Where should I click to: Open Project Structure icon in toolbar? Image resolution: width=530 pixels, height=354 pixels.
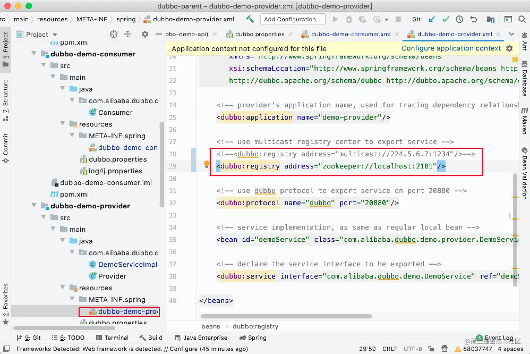click(x=491, y=19)
